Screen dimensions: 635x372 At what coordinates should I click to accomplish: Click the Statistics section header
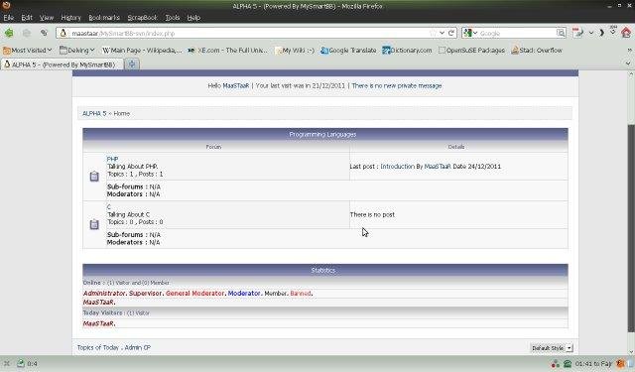tap(325, 270)
